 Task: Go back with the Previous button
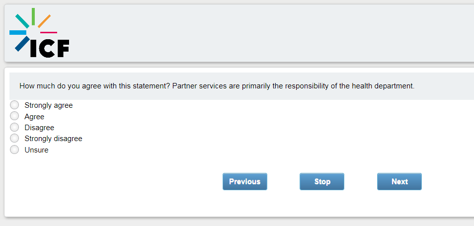tap(244, 182)
